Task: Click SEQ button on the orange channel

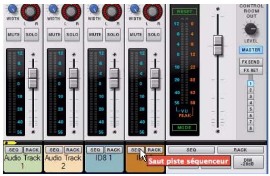Action: [x=136, y=150]
